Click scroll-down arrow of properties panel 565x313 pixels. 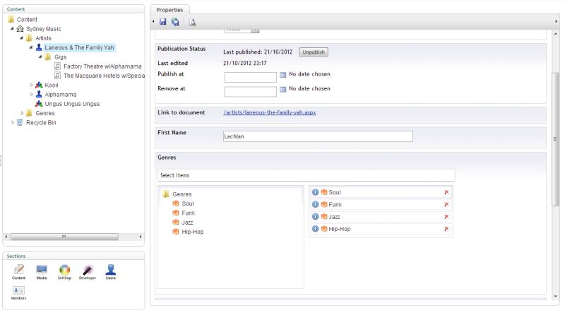555,297
